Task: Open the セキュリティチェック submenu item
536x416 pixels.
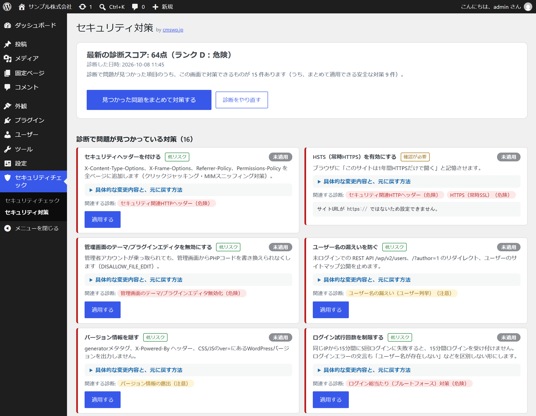Action: click(x=32, y=201)
